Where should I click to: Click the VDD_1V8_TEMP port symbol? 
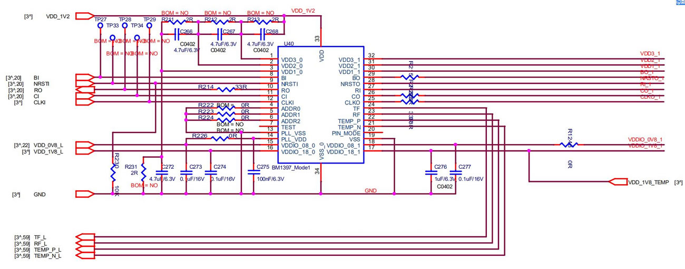(617, 182)
